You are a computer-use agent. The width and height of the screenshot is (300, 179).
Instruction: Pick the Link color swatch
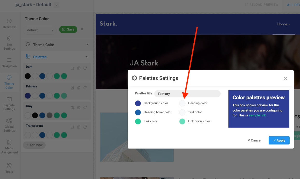click(x=138, y=121)
